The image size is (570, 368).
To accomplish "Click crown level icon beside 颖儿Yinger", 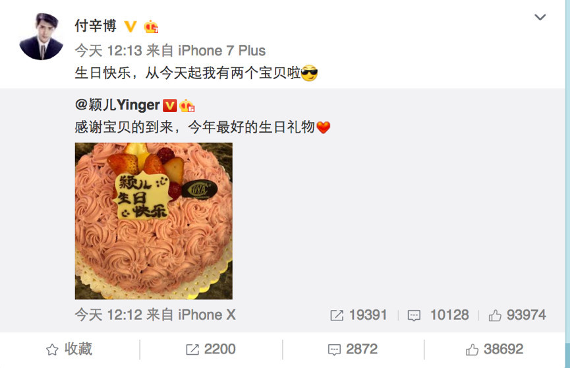I will (x=187, y=106).
